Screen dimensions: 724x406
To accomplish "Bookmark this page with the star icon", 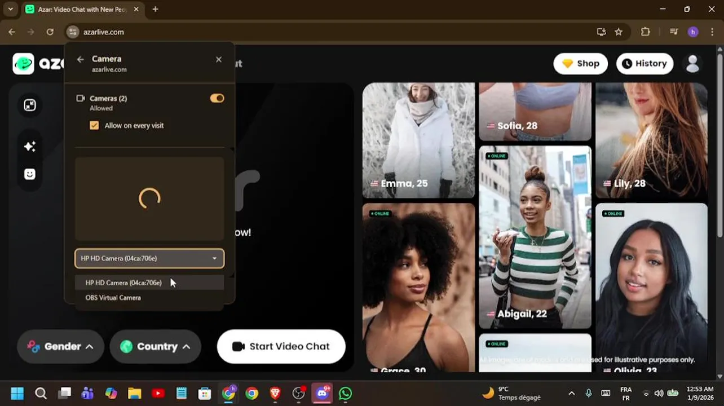I will click(x=619, y=32).
